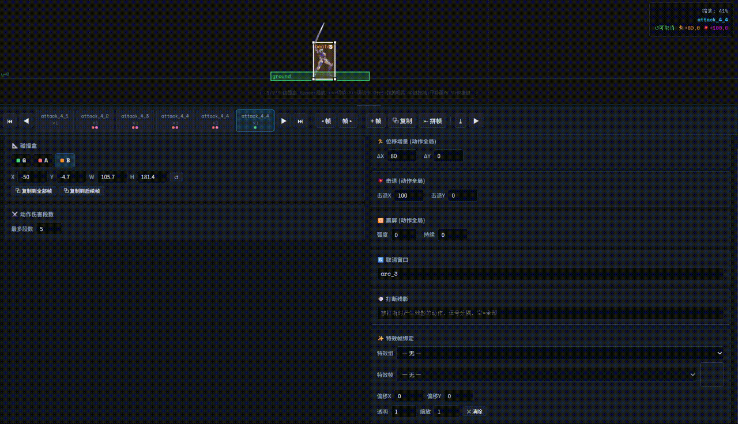Click the character sprite in the canvas
Viewport: 738px width, 424px height.
324,61
